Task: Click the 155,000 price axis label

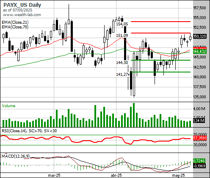Action: (199, 18)
